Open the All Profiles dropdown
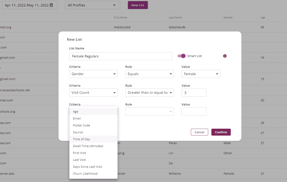This screenshot has width=287, height=182. click(92, 5)
